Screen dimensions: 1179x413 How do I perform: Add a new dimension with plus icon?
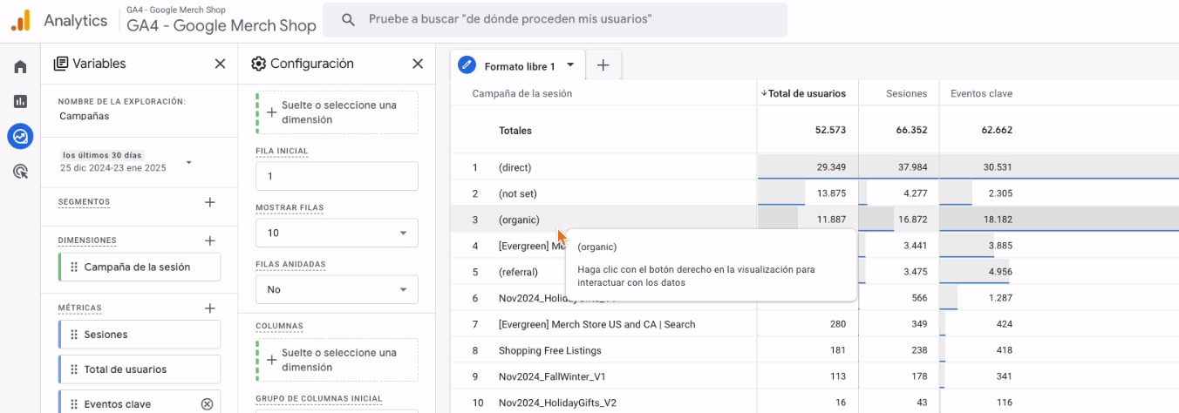point(209,240)
